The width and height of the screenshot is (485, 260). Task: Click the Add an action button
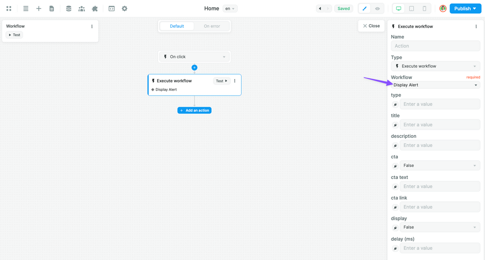click(194, 111)
